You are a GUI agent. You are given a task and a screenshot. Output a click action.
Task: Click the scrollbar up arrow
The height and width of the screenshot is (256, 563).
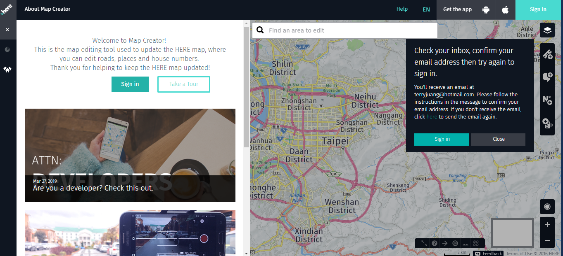(x=247, y=23)
